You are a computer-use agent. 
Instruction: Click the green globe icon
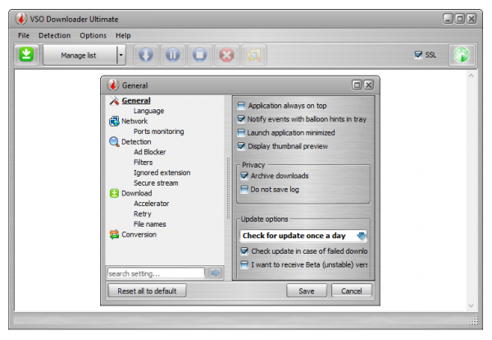click(x=462, y=55)
